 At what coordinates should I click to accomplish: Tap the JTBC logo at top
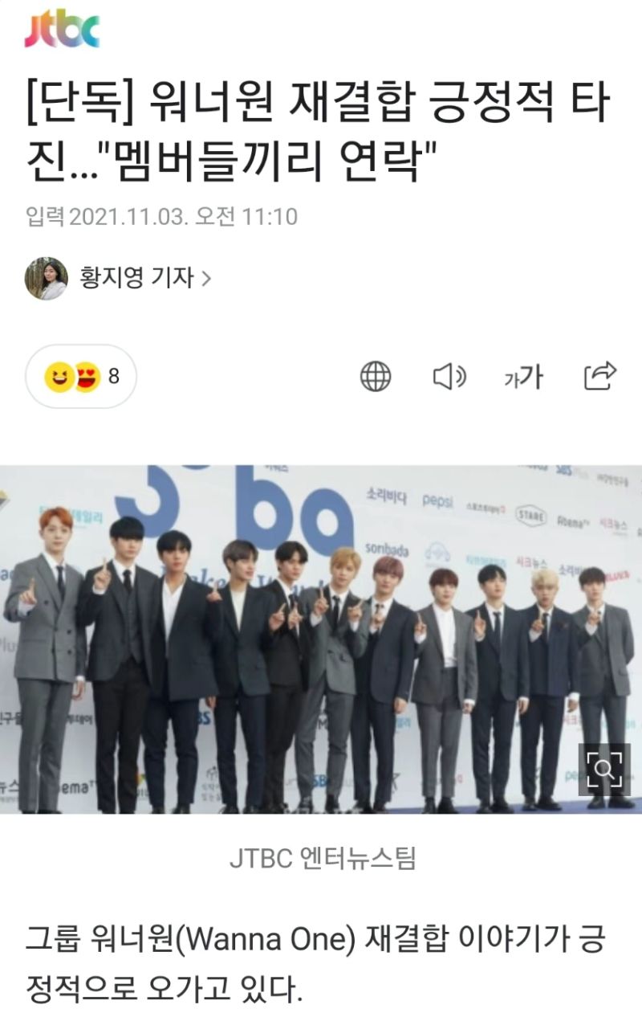click(x=62, y=30)
